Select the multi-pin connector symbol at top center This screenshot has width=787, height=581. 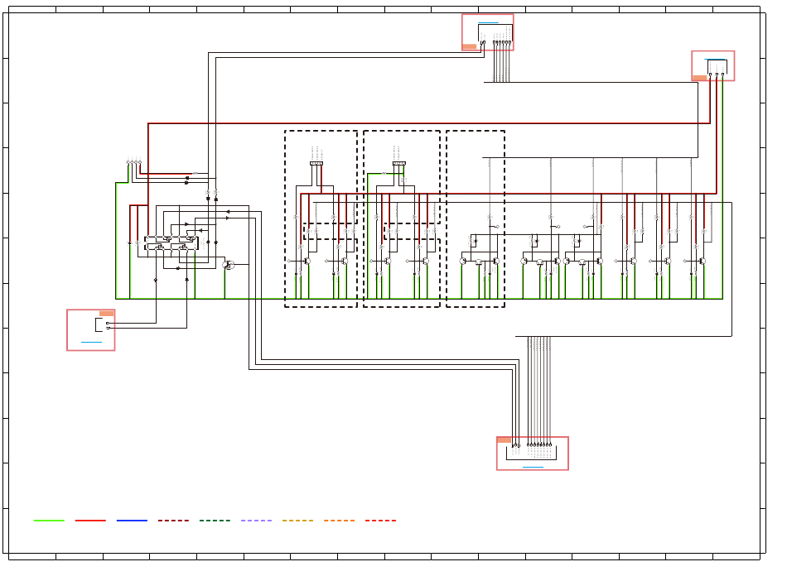pyautogui.click(x=495, y=35)
